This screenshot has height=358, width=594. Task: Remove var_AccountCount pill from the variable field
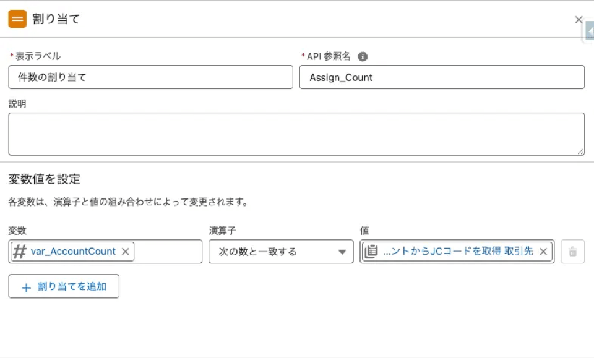(x=126, y=251)
